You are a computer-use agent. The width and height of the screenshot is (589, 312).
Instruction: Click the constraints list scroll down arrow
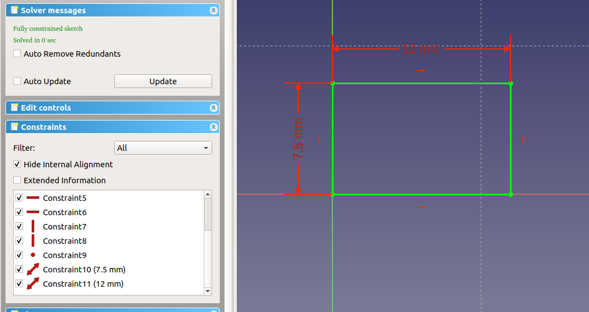(x=208, y=291)
